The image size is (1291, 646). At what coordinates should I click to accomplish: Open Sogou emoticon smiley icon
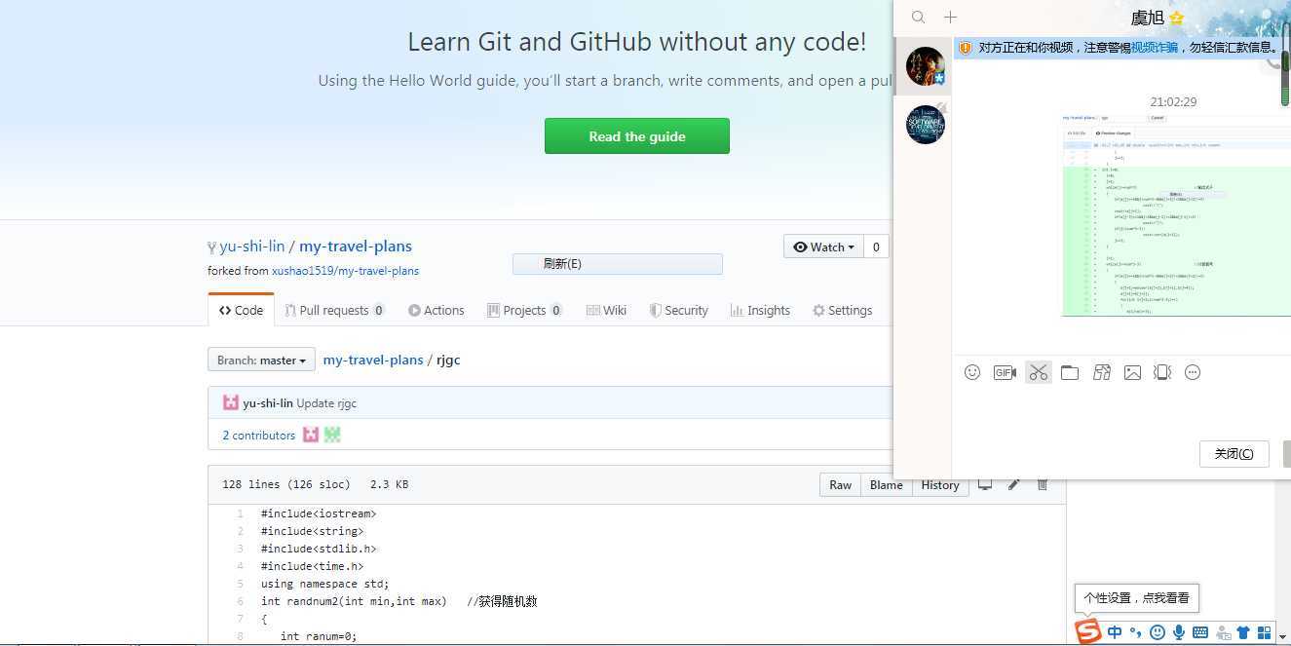1158,632
